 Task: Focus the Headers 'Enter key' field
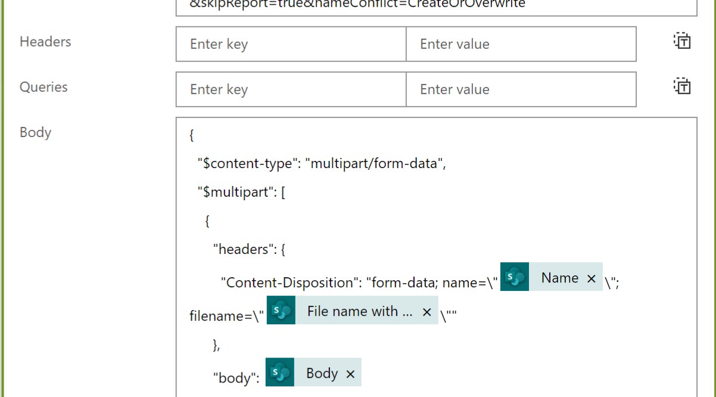(x=291, y=44)
